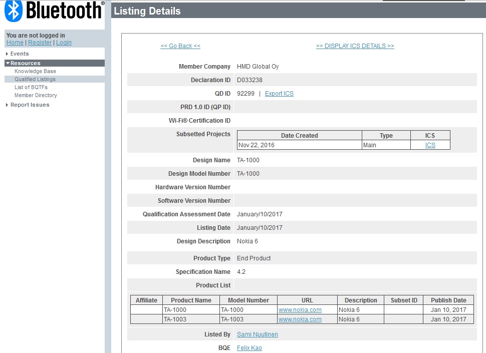
Task: Open List of BQTFs menu item
Action: click(x=31, y=87)
